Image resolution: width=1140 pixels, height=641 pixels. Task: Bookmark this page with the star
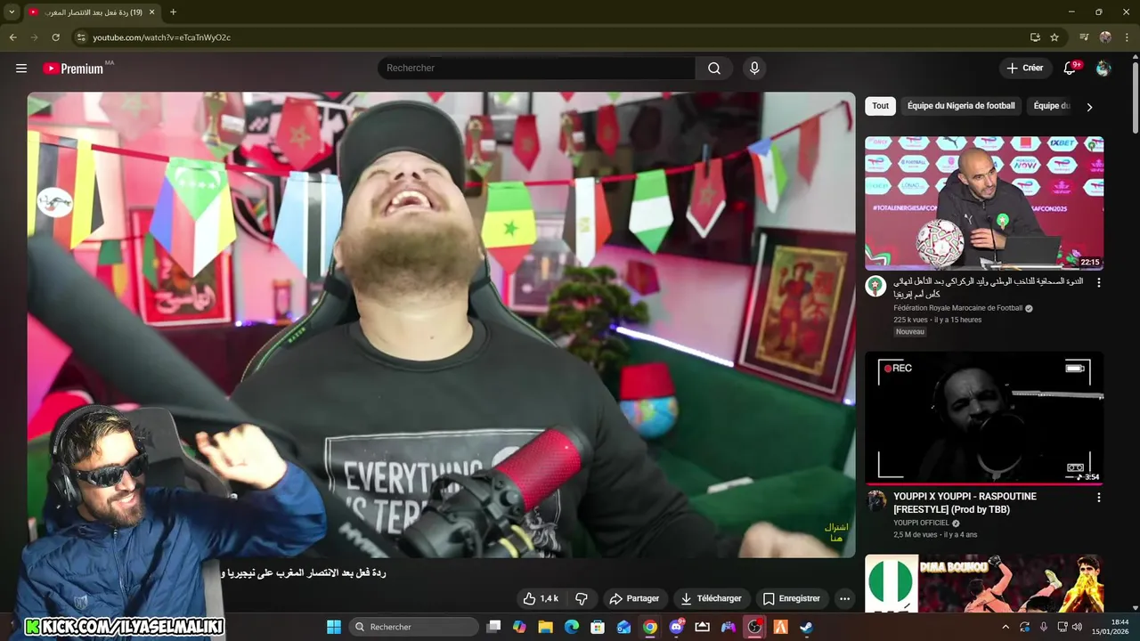(1054, 37)
